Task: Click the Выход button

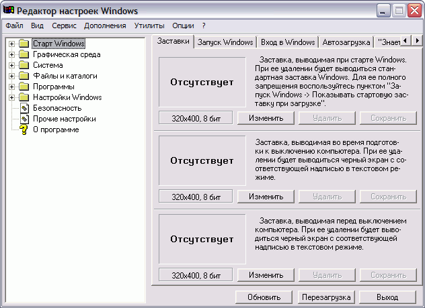Action: point(387,297)
